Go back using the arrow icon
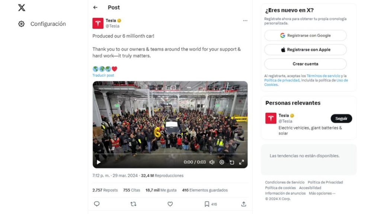381x214 pixels. tap(95, 7)
